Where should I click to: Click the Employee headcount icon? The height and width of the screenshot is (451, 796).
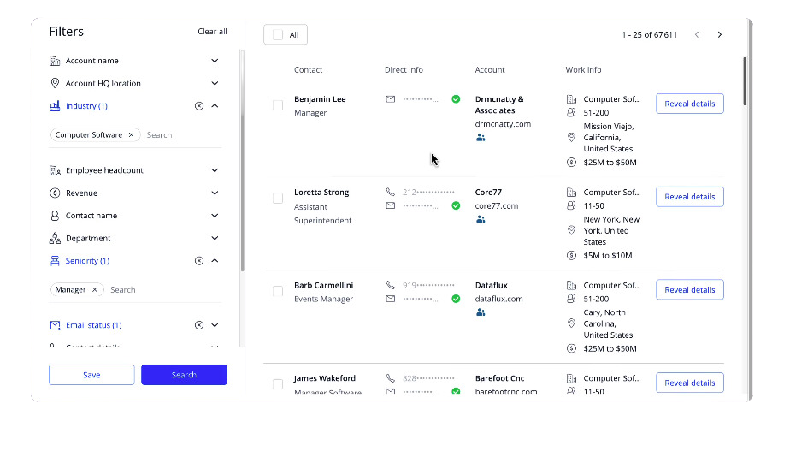click(55, 170)
